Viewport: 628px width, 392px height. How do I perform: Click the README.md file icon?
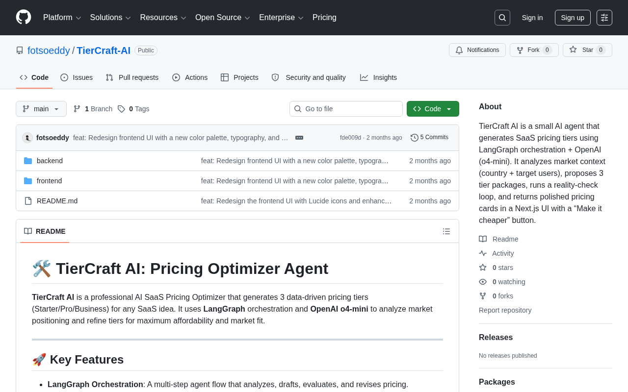(28, 201)
